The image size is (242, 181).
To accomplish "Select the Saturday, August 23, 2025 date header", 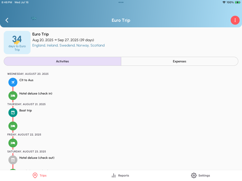I will [x=27, y=151].
